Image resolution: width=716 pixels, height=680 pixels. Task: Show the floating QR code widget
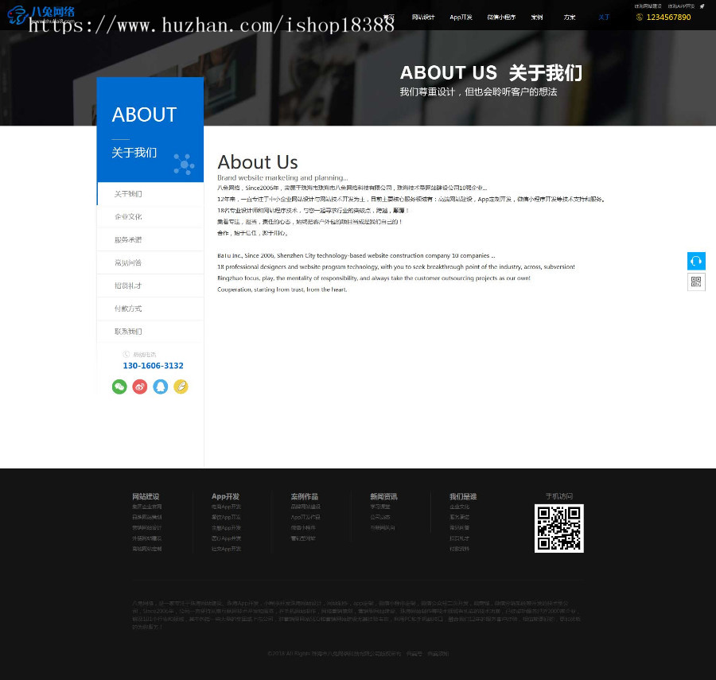[696, 282]
